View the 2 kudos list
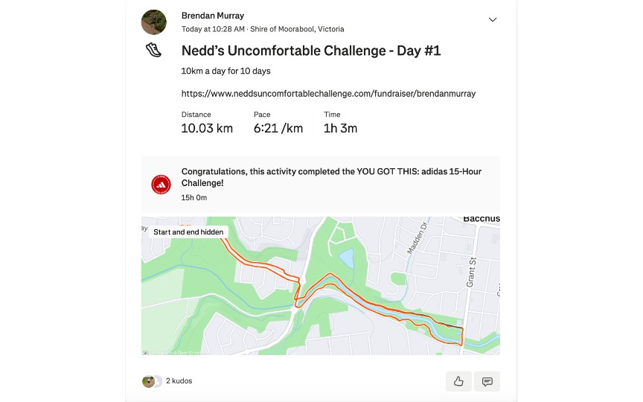This screenshot has width=643, height=402. tap(179, 381)
